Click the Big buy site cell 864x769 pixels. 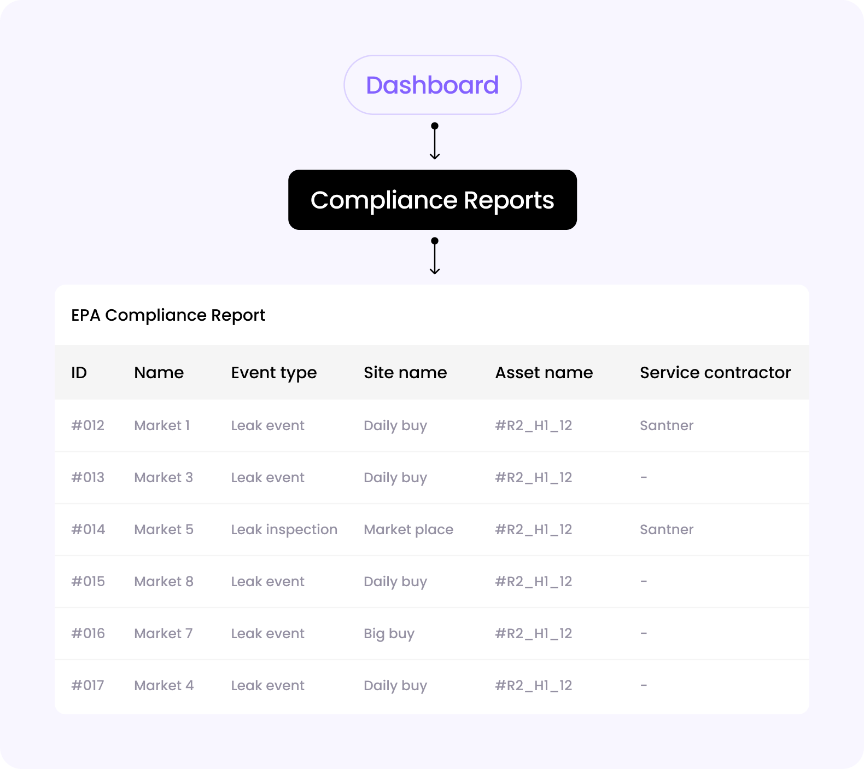click(389, 634)
